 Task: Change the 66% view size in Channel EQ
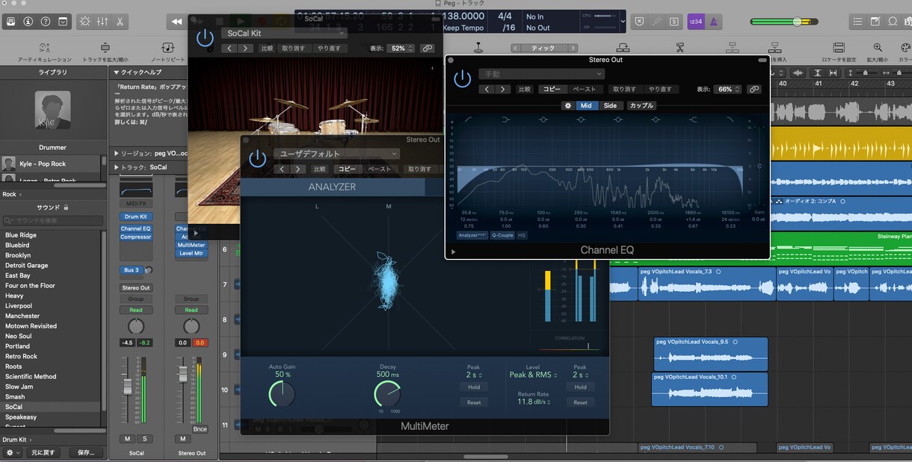(728, 89)
